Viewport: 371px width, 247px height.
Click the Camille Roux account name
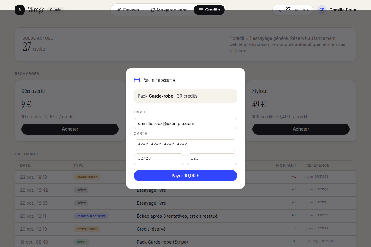pos(343,10)
